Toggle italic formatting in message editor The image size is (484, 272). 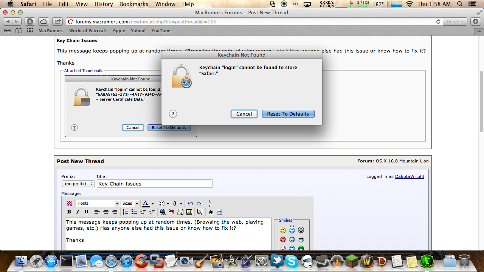(x=78, y=212)
